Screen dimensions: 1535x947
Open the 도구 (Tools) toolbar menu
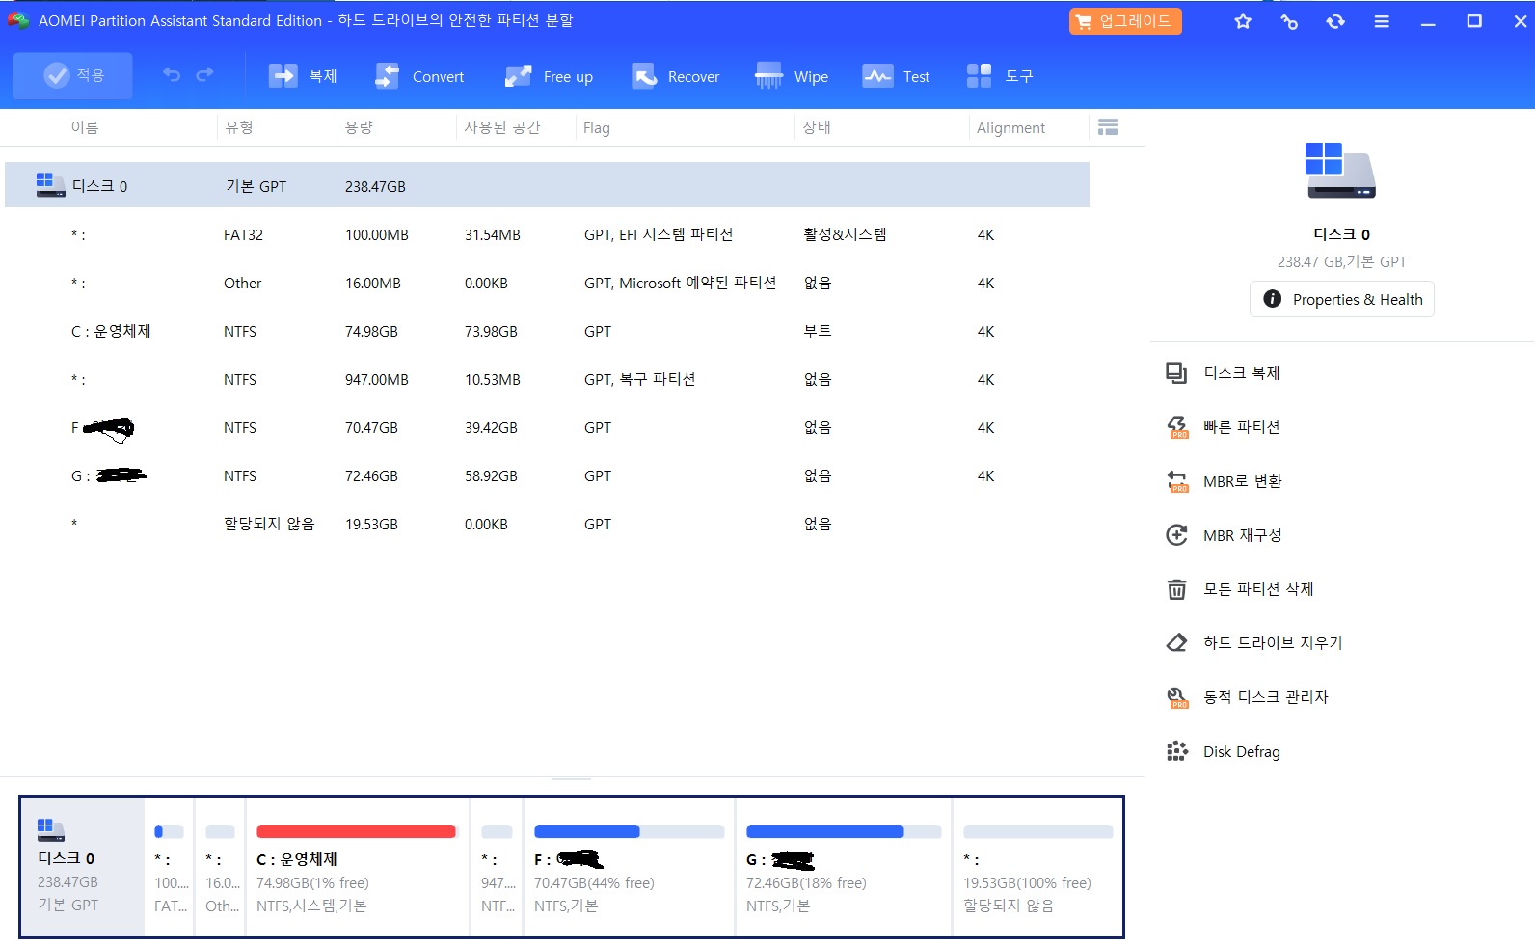[999, 76]
